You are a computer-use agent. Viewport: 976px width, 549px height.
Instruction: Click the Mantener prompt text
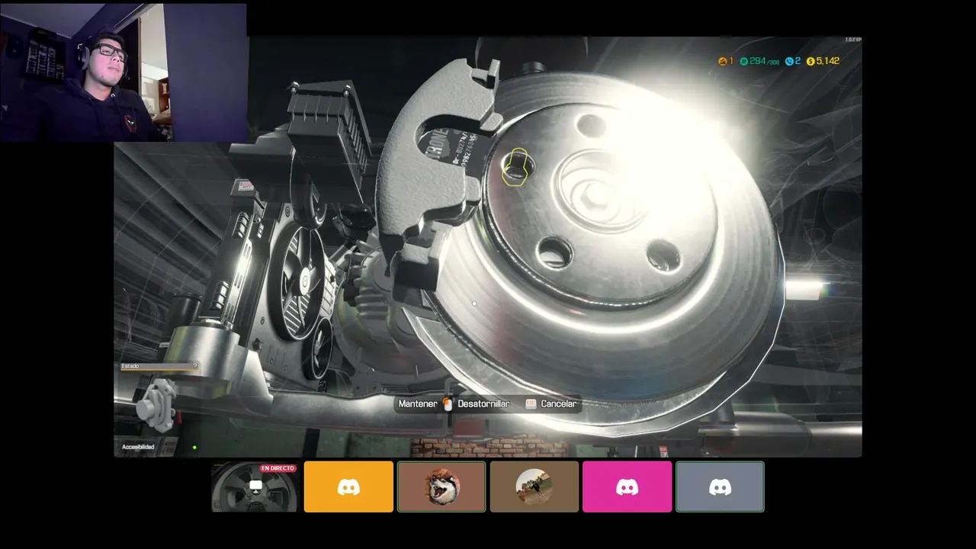point(418,404)
